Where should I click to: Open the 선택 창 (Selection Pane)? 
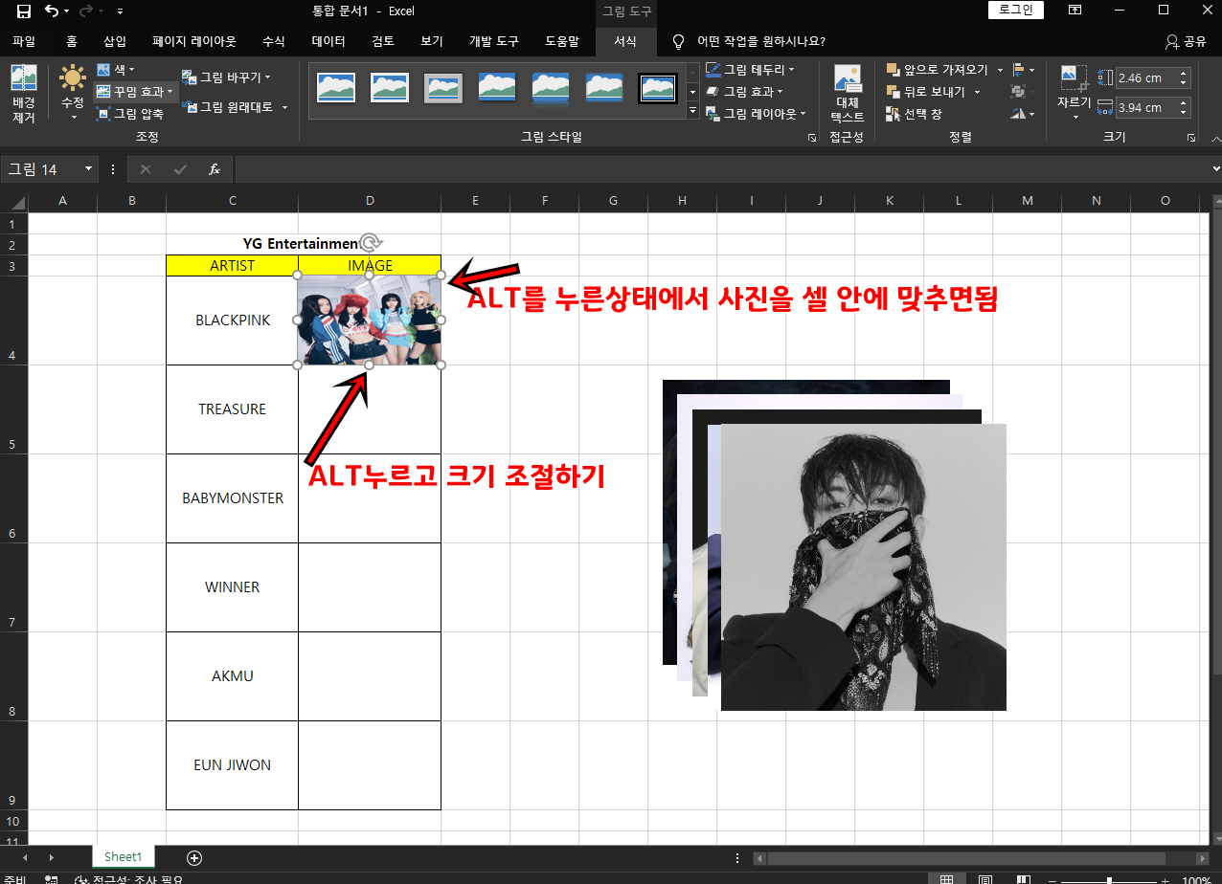914,114
